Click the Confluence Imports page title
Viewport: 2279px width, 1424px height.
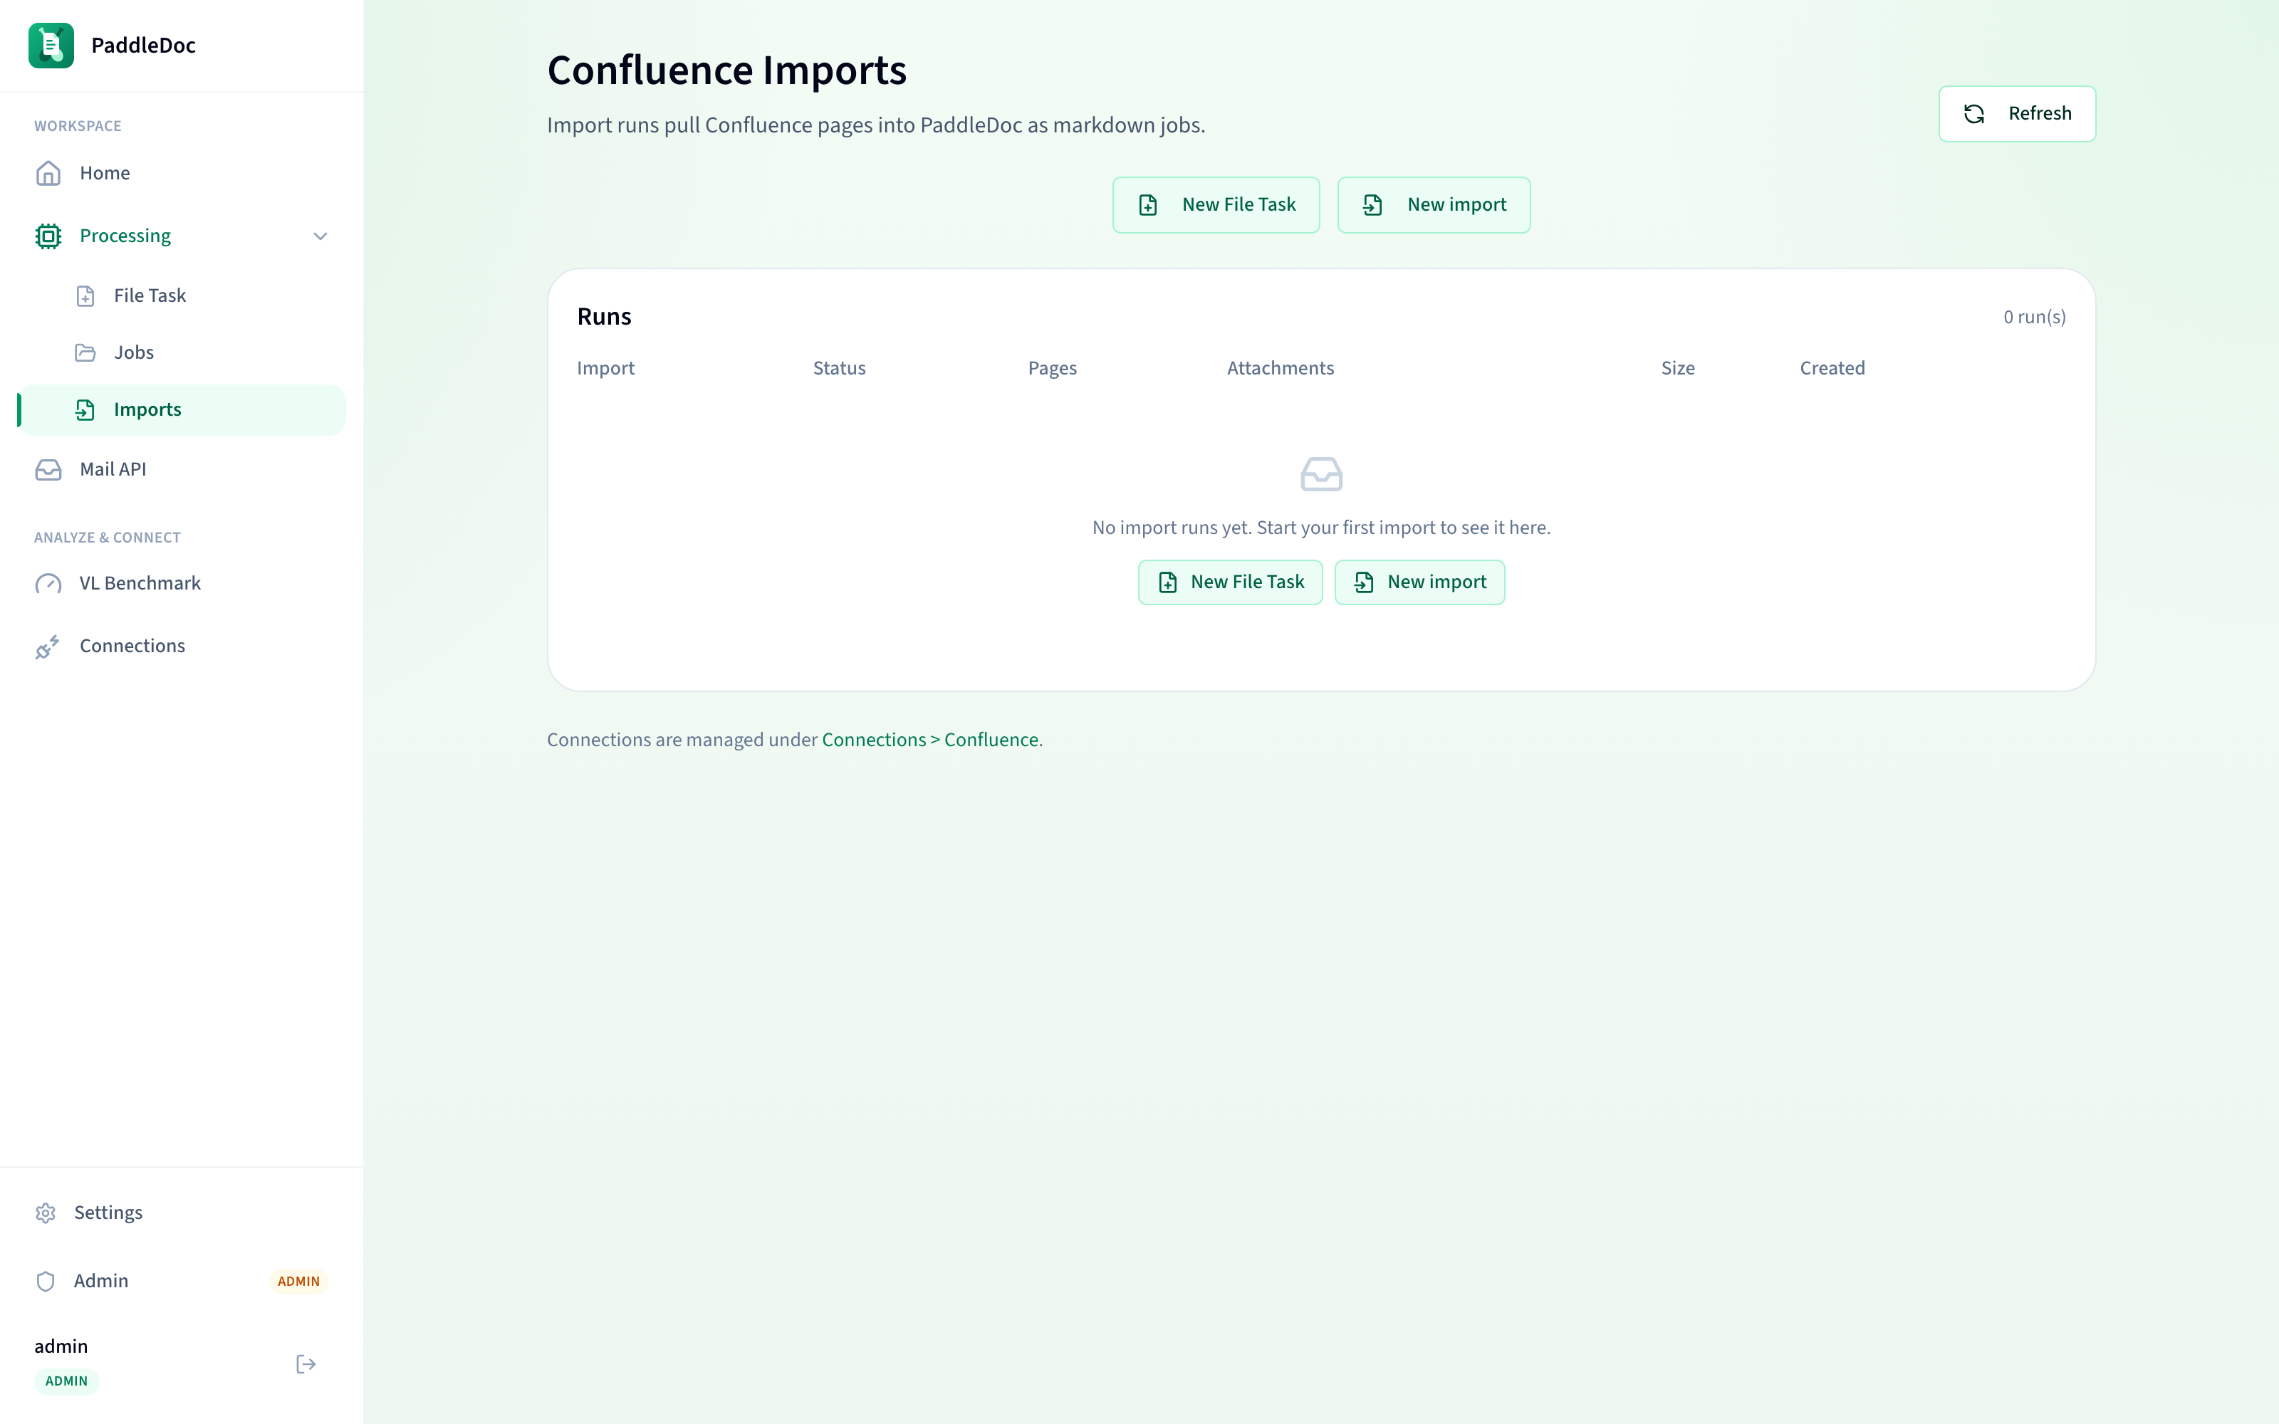click(x=726, y=70)
